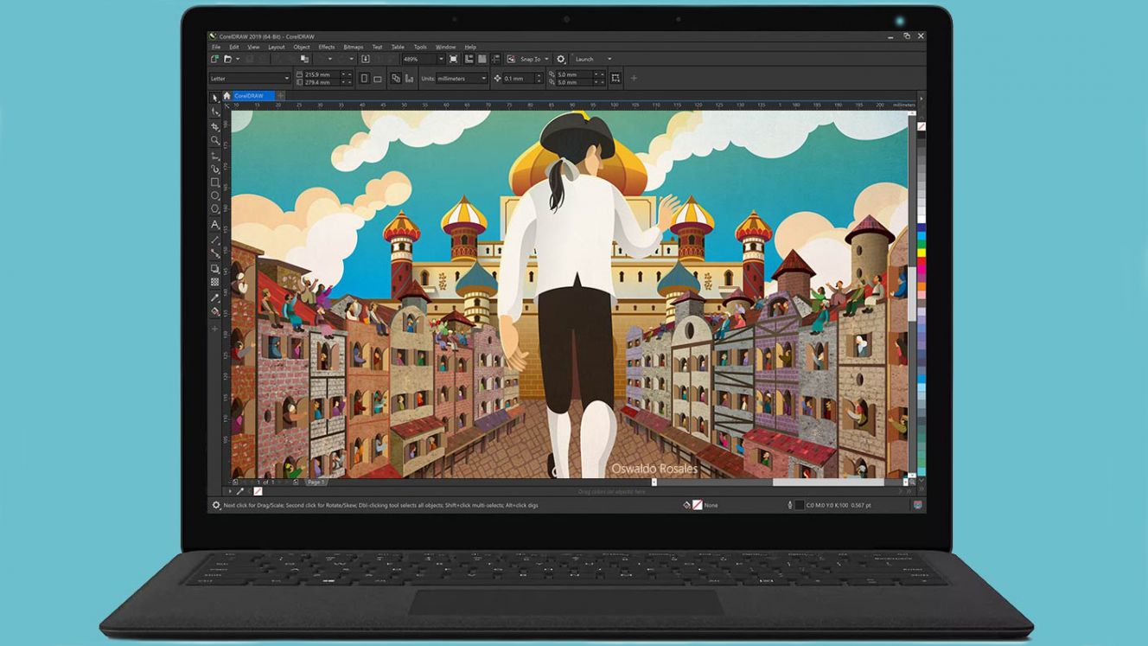
Task: Expand the Launch dropdown
Action: [x=610, y=59]
